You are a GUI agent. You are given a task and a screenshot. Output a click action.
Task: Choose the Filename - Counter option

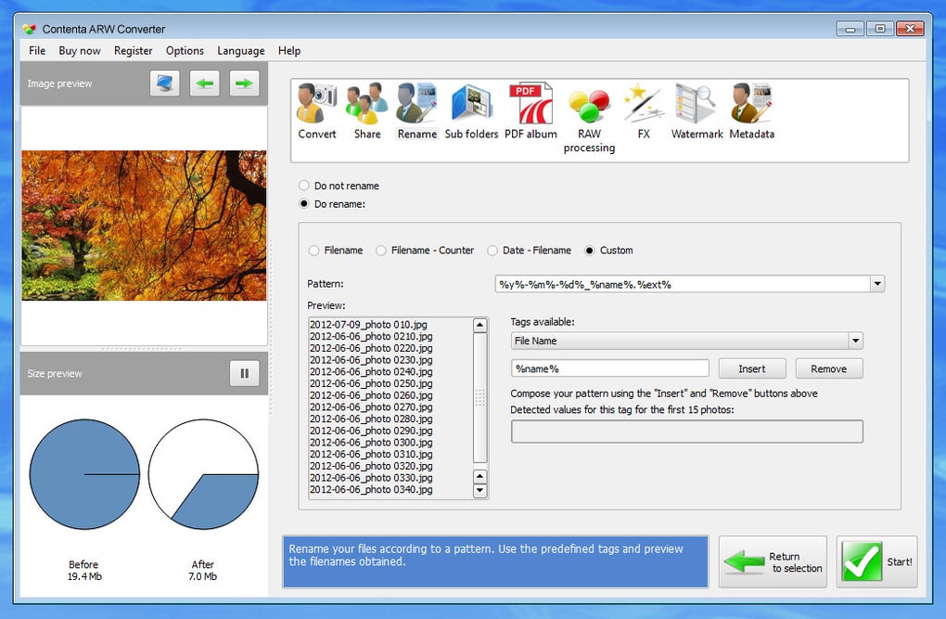pyautogui.click(x=425, y=250)
